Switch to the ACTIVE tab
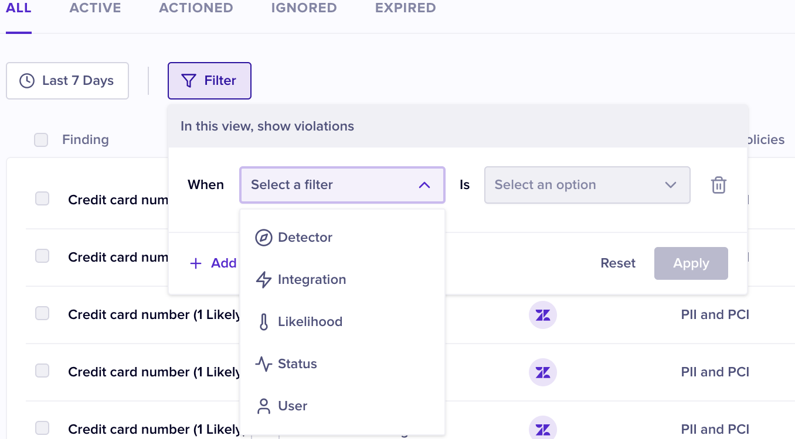Screen dimensions: 795x439 pyautogui.click(x=95, y=8)
